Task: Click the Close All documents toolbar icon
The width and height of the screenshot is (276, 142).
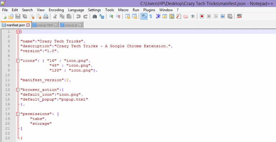Action: coord(39,17)
